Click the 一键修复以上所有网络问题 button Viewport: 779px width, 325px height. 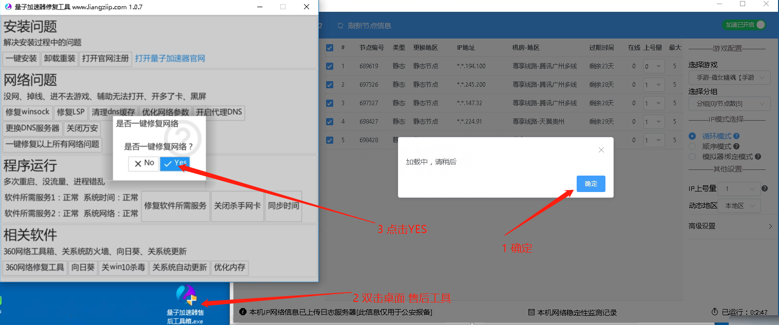tap(52, 144)
